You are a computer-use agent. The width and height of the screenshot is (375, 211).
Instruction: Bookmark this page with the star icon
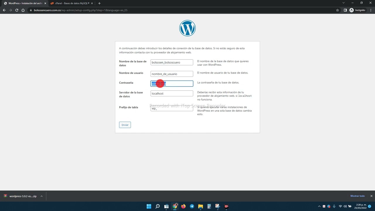tap(337, 10)
